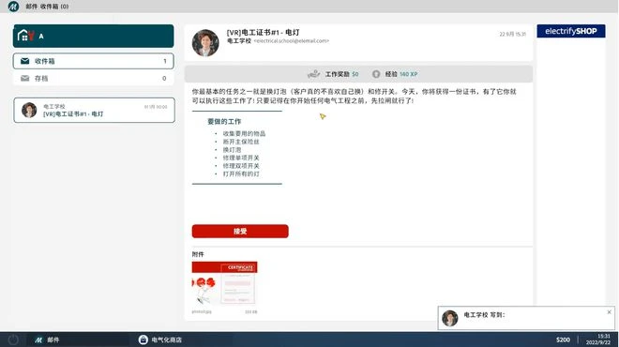Click the 附件 attachments label
Screen dimensions: 619x347
click(x=198, y=255)
